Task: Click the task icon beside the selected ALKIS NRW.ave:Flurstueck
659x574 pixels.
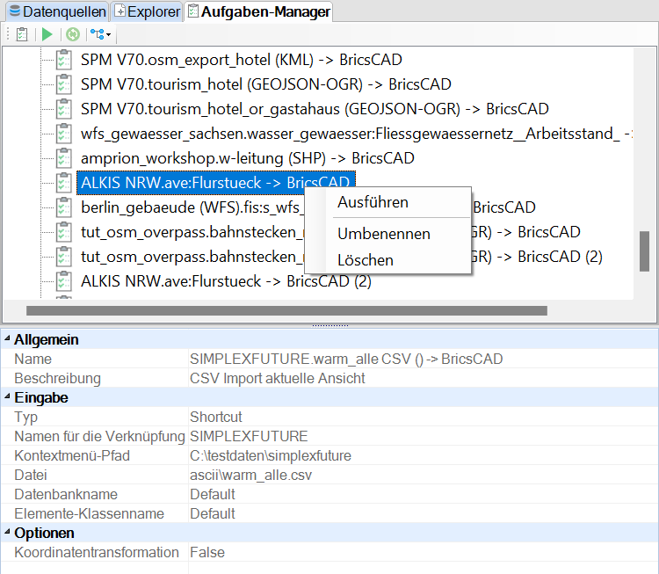Action: [64, 183]
